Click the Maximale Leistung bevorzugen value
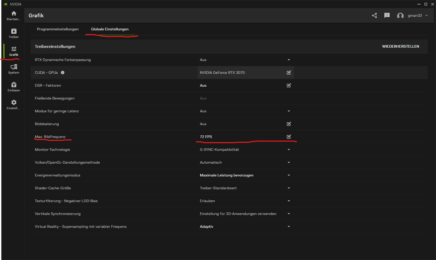This screenshot has height=260, width=436. coord(227,175)
